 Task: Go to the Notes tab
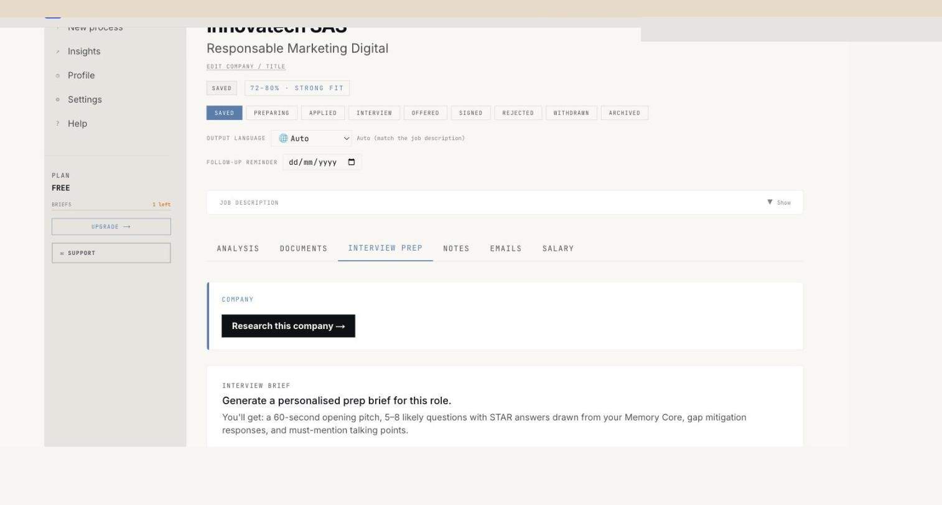tap(456, 249)
